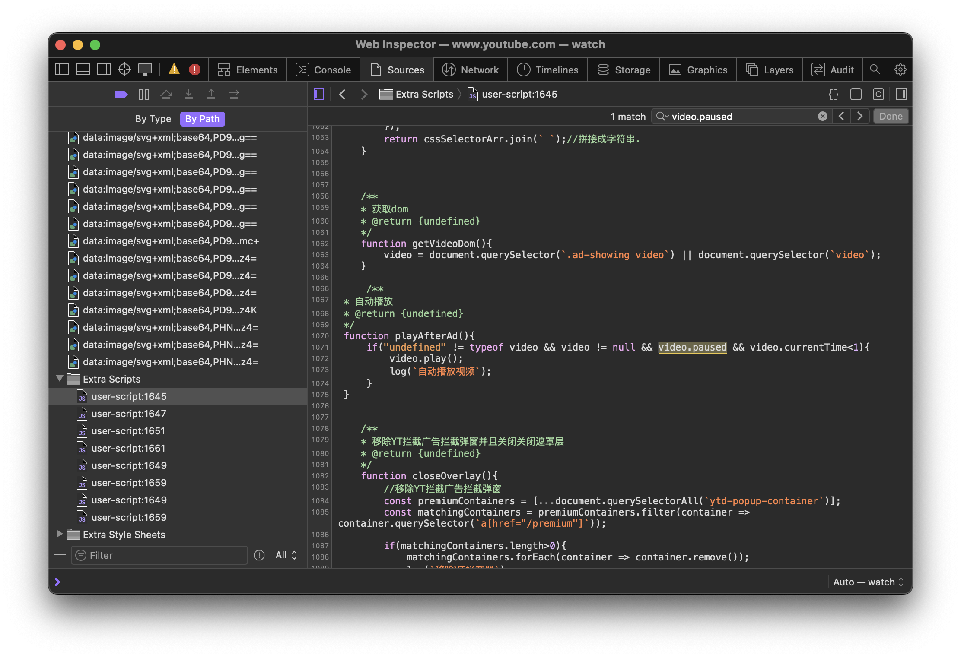
Task: Click the red errors indicator icon
Action: click(x=195, y=70)
